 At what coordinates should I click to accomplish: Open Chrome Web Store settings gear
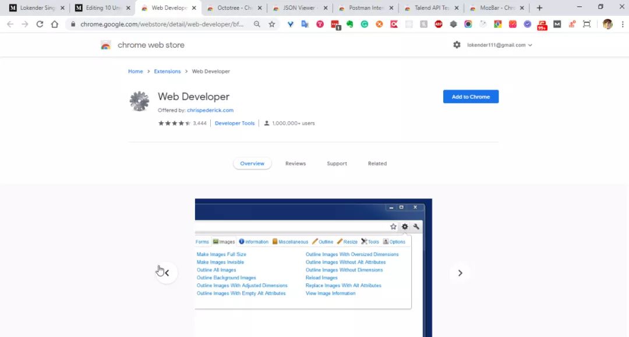point(457,45)
